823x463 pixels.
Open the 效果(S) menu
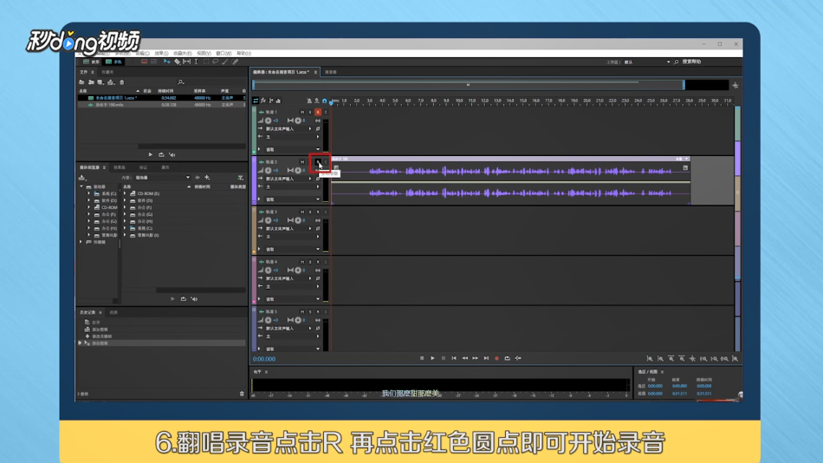[x=162, y=53]
